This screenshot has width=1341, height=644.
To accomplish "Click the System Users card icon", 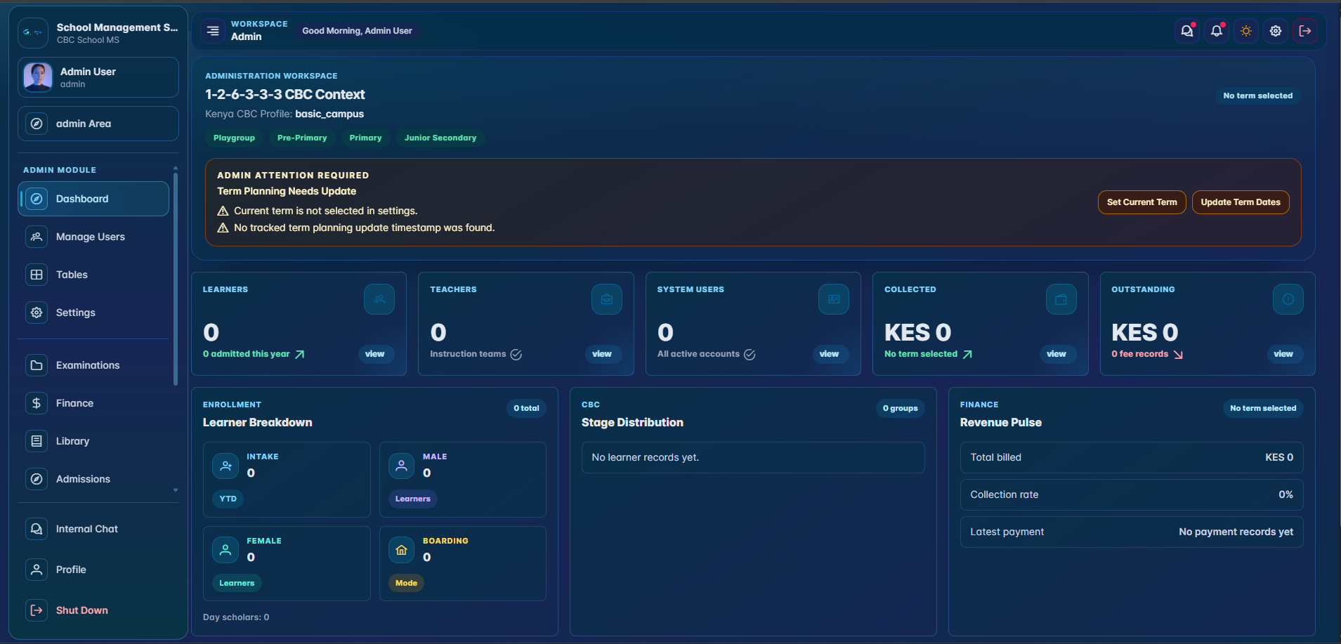I will click(x=834, y=299).
